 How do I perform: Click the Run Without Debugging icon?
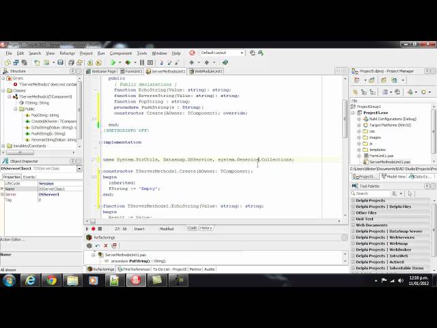point(128,62)
